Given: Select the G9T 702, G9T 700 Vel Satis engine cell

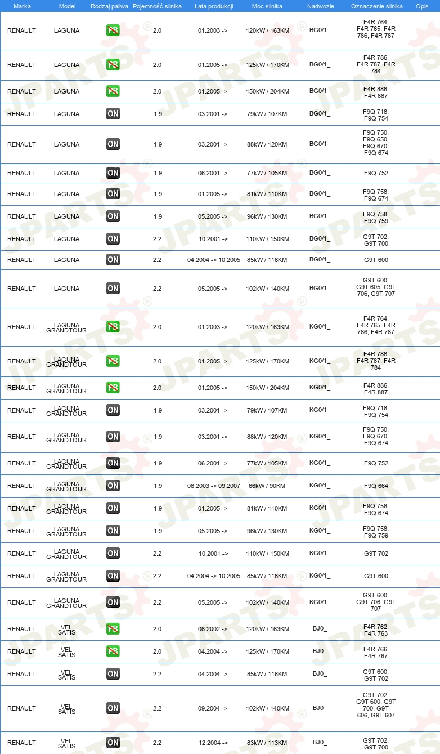Looking at the screenshot, I should point(376,743).
